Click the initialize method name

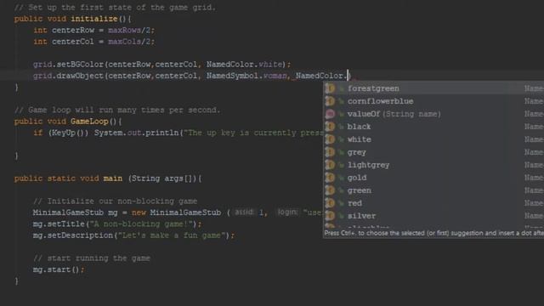(94, 19)
